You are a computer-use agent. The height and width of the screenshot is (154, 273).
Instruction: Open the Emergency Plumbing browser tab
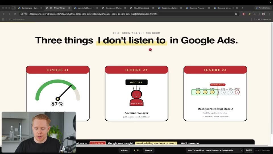coord(114,8)
